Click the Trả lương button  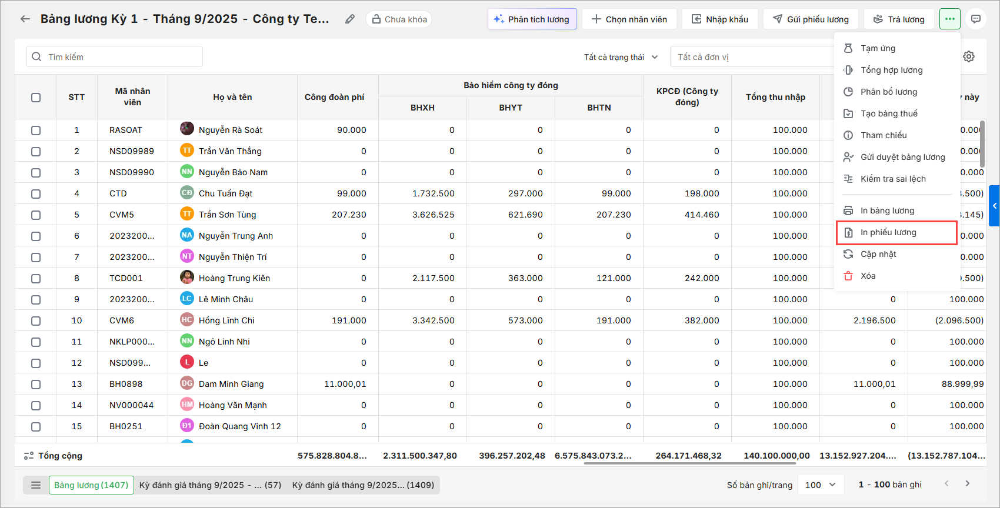[x=899, y=19]
